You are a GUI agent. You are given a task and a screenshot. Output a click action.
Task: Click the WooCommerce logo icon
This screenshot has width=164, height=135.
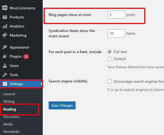(x=5, y=8)
